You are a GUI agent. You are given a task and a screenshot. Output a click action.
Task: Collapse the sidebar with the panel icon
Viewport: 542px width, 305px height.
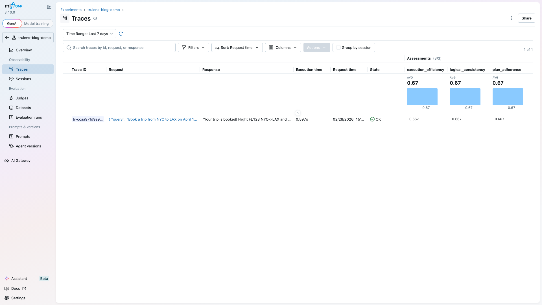(49, 7)
